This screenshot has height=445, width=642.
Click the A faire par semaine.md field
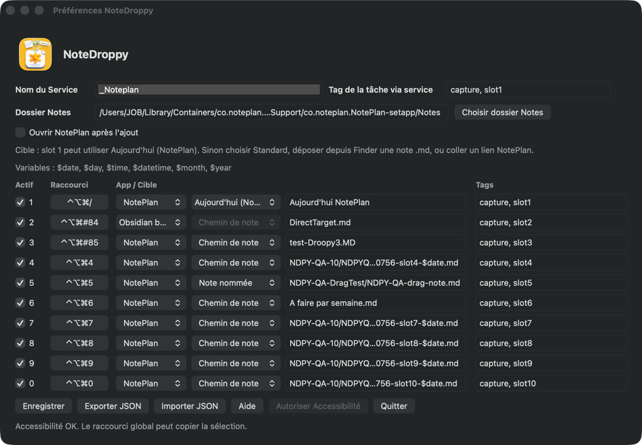click(x=376, y=303)
